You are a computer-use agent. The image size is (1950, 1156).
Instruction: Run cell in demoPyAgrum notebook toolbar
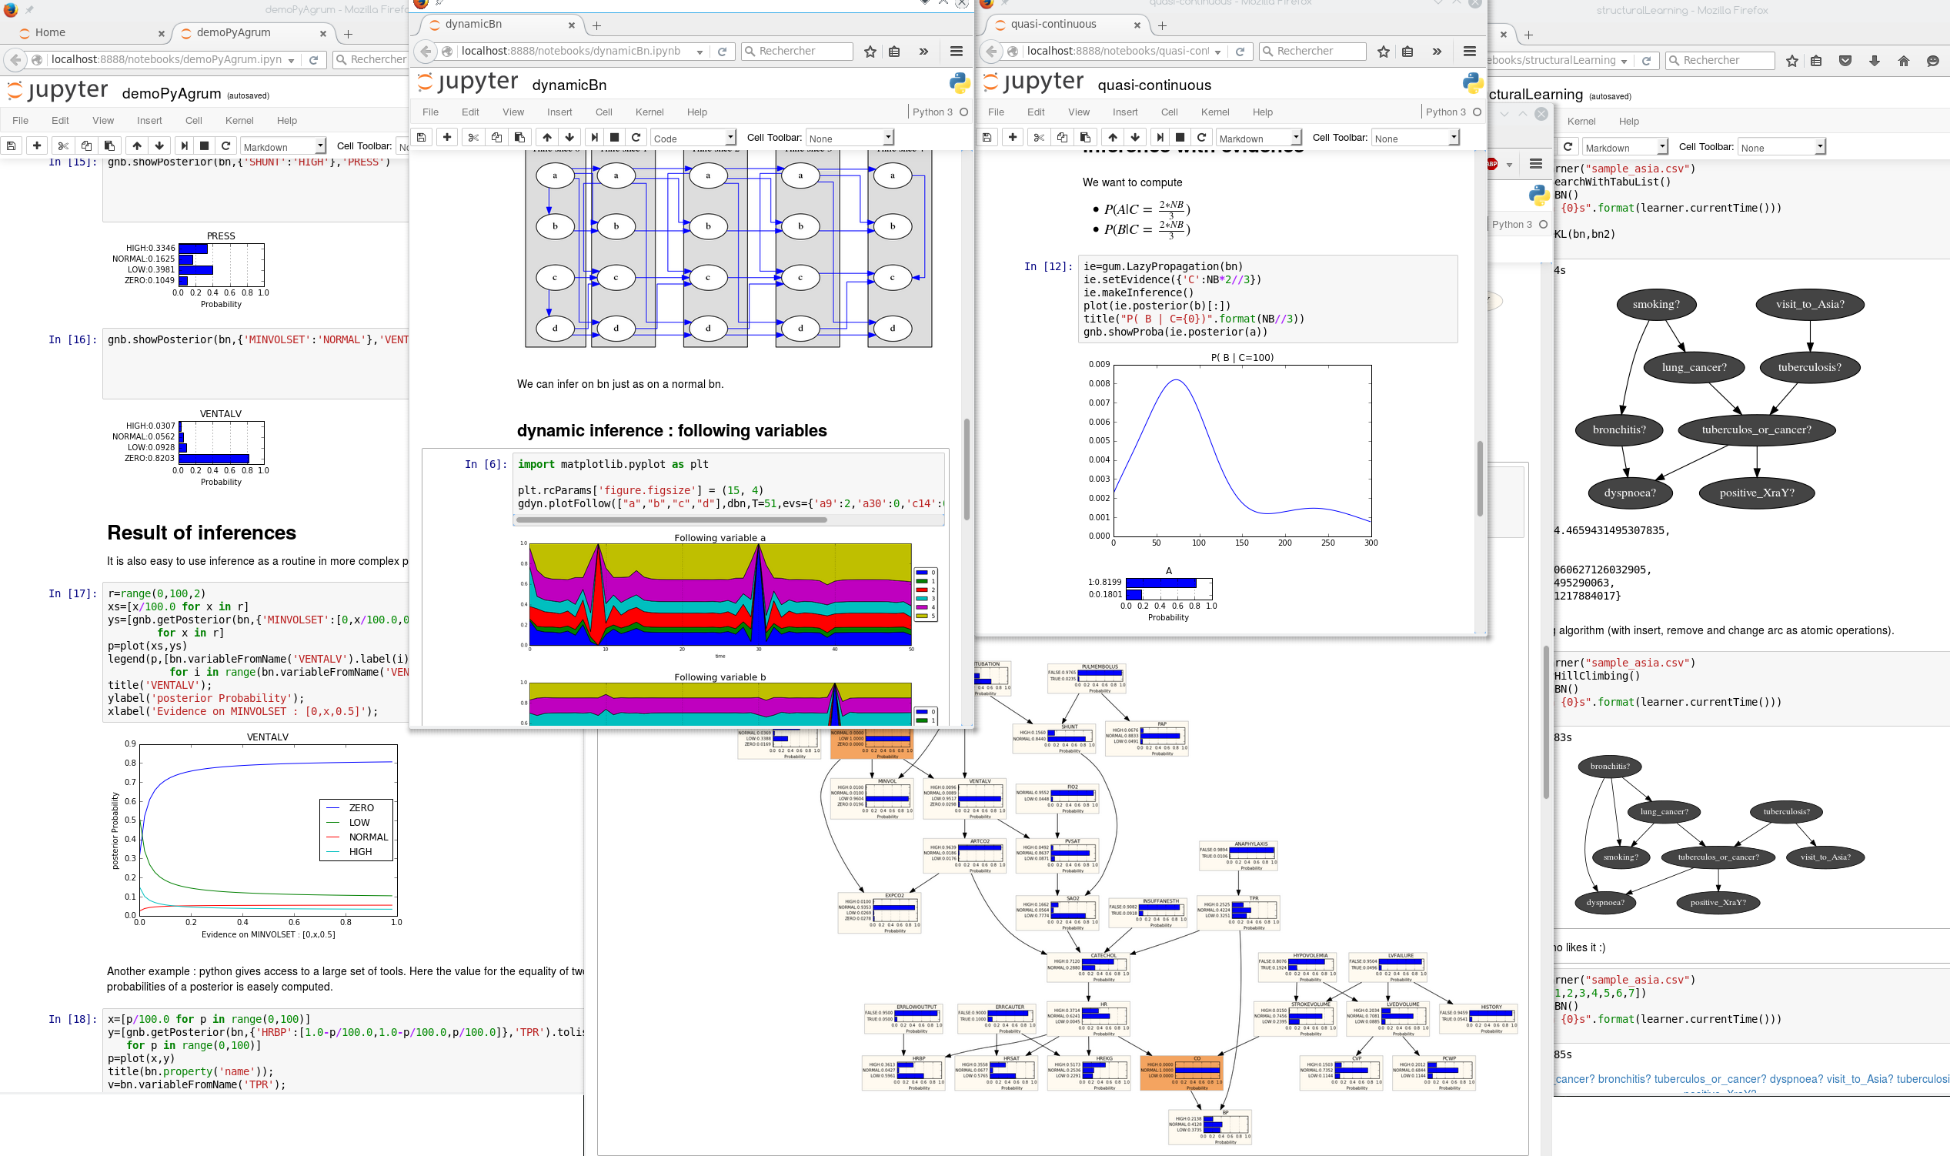pyautogui.click(x=184, y=145)
